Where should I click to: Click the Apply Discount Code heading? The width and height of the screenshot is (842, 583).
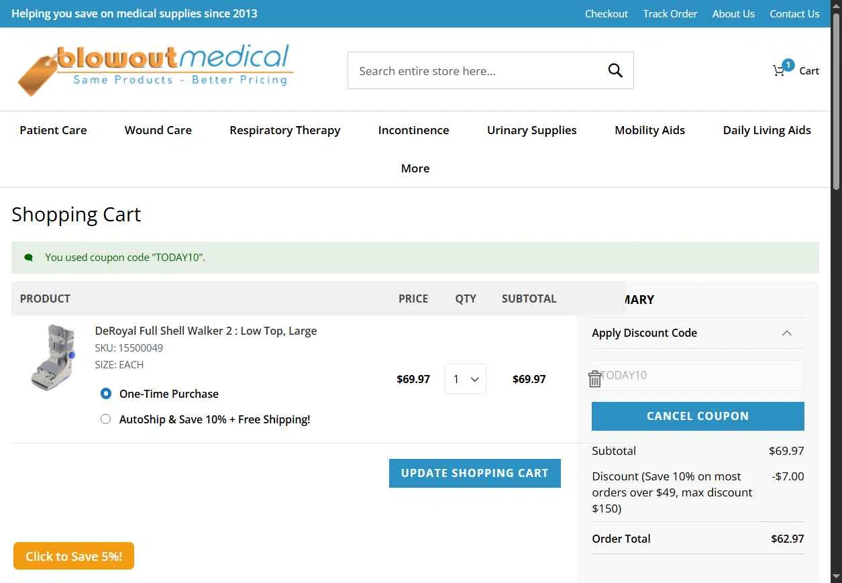644,333
